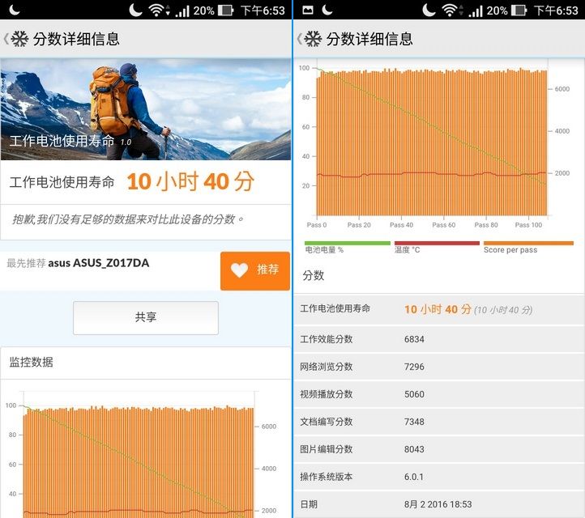Select the 10 小时 40 分 result in left screen
Image resolution: width=585 pixels, height=518 pixels.
click(190, 182)
